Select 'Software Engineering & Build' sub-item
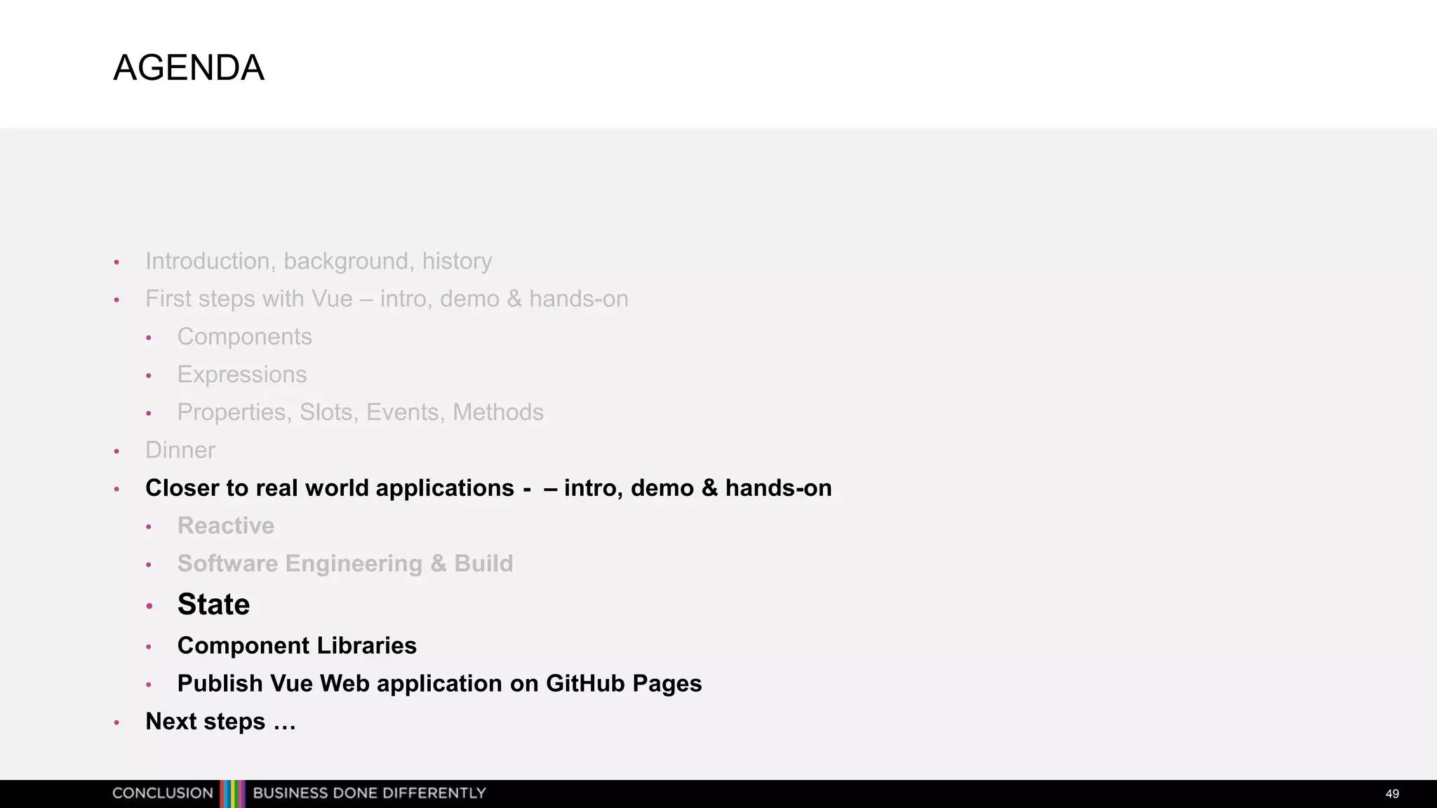The height and width of the screenshot is (808, 1437). point(345,564)
